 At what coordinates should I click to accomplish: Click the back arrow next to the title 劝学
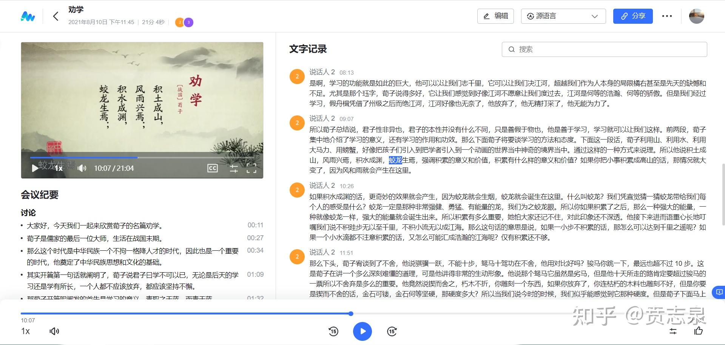[56, 16]
